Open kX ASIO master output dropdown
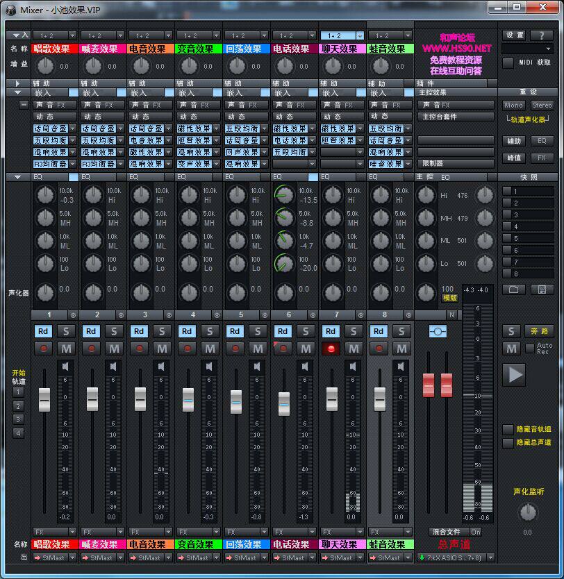564x579 pixels. [490, 557]
